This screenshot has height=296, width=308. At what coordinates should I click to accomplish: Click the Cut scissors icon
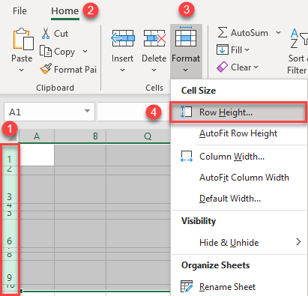click(46, 33)
